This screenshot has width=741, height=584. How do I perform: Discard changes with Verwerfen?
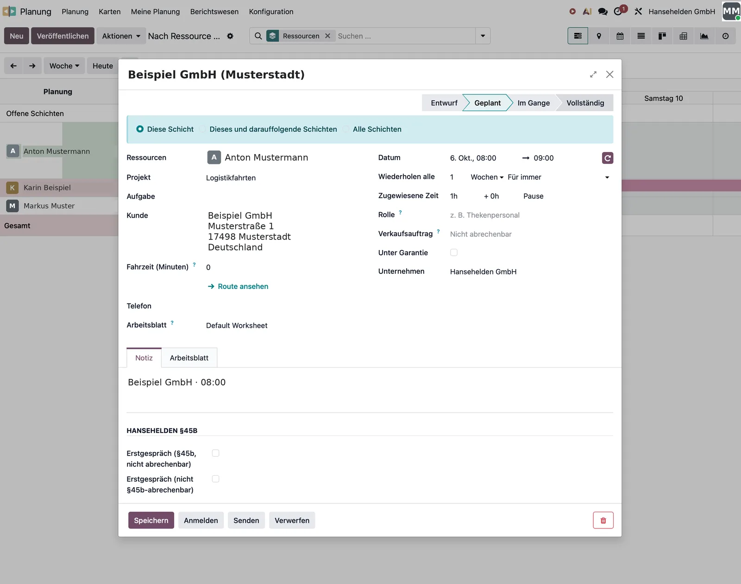click(292, 520)
